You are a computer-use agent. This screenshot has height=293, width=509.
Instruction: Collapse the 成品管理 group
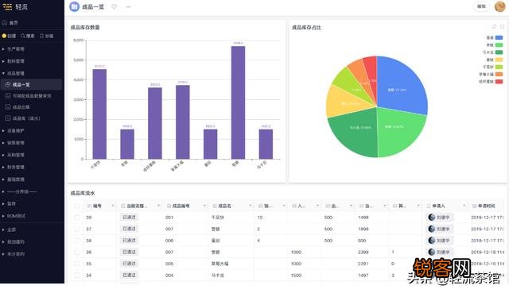pos(3,74)
